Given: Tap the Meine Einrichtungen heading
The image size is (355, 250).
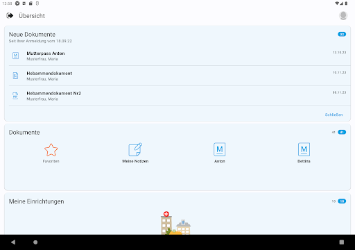Looking at the screenshot, I should tap(36, 201).
